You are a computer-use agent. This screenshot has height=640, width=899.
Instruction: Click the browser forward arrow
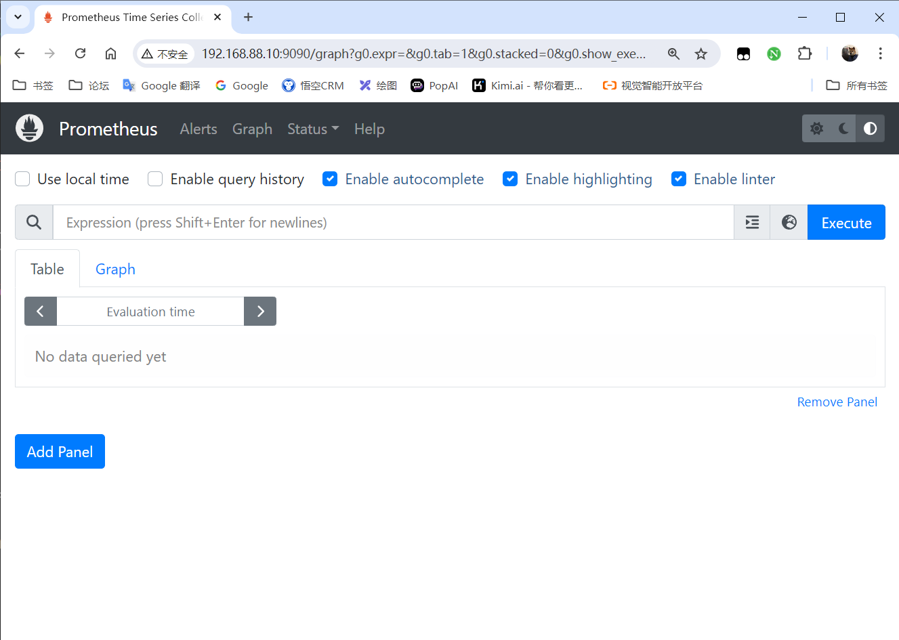49,54
